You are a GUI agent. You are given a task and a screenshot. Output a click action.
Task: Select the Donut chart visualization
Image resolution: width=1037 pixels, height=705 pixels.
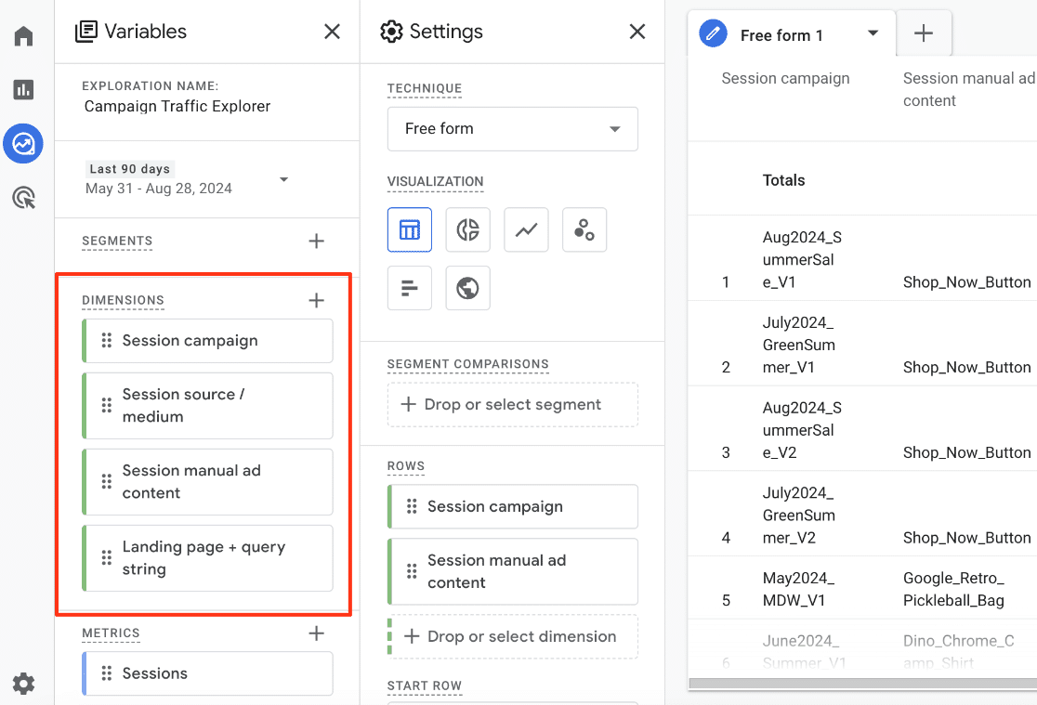(467, 230)
